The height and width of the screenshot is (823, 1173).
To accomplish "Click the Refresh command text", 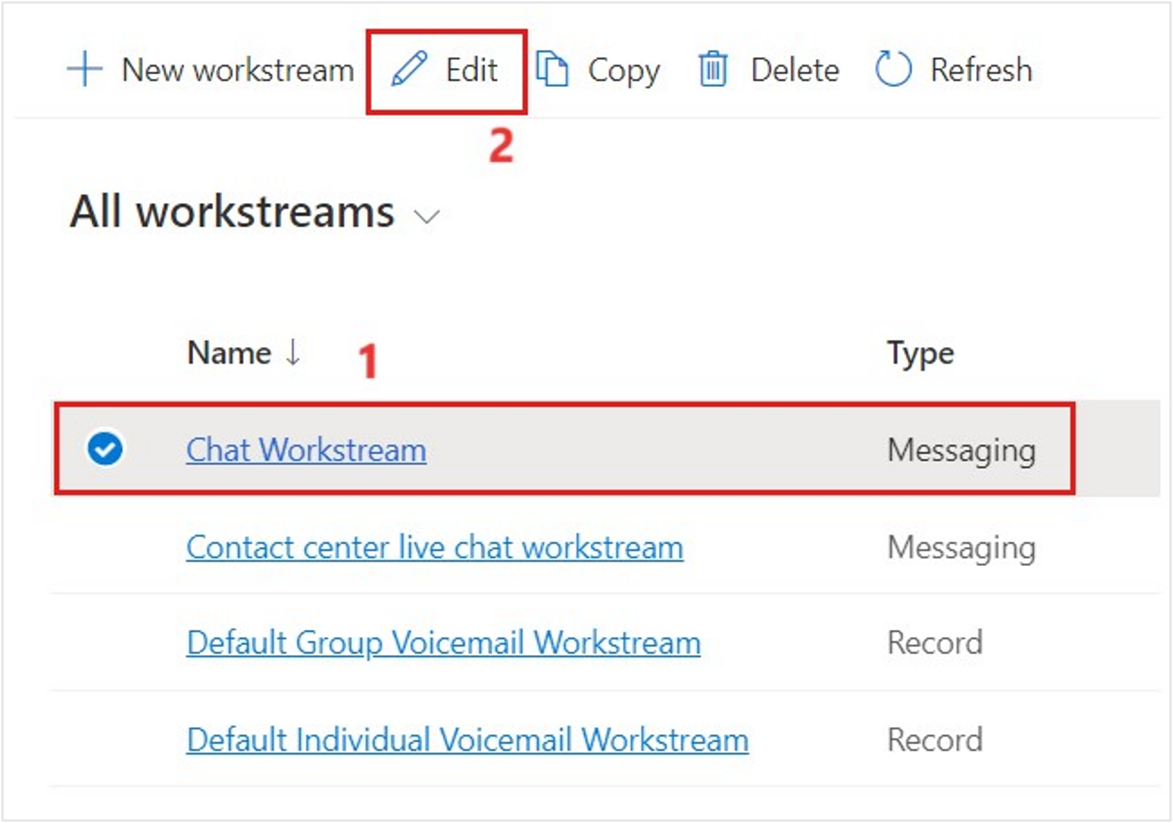I will pyautogui.click(x=982, y=70).
